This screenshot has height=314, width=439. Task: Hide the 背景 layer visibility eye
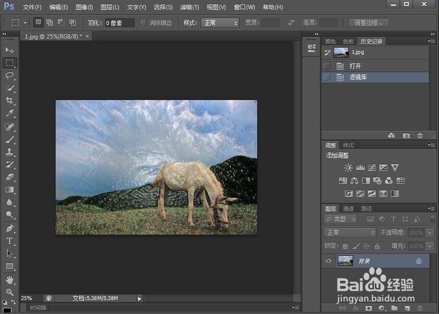pyautogui.click(x=329, y=261)
